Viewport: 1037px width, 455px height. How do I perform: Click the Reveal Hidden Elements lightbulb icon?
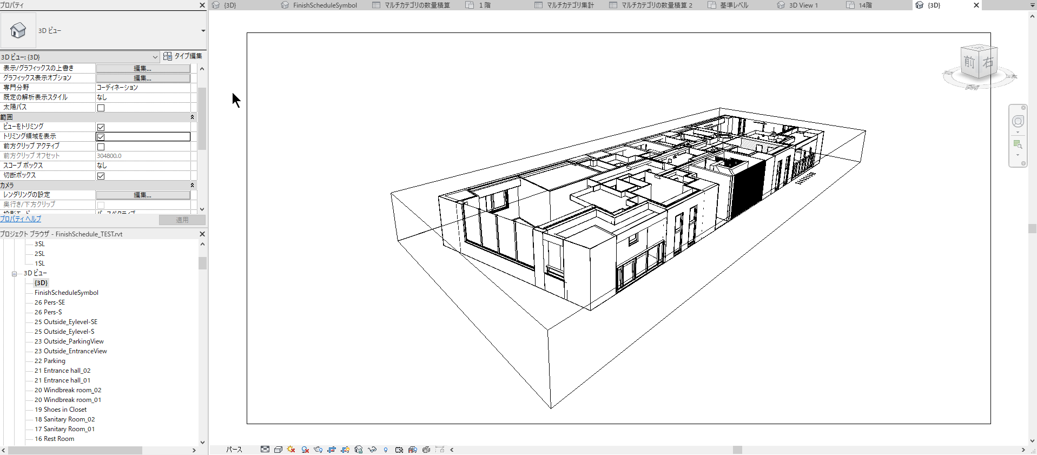[x=386, y=450]
